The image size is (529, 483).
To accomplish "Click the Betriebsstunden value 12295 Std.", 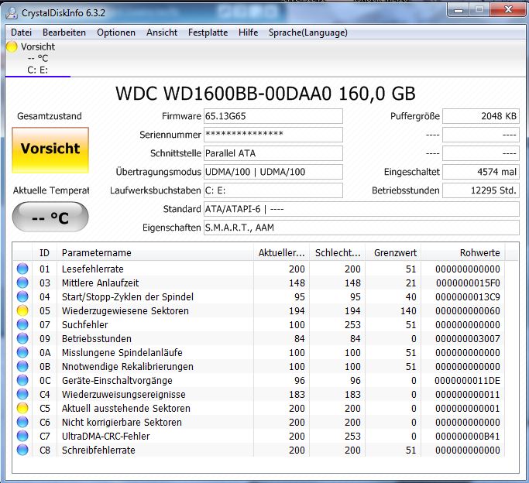I will point(481,190).
